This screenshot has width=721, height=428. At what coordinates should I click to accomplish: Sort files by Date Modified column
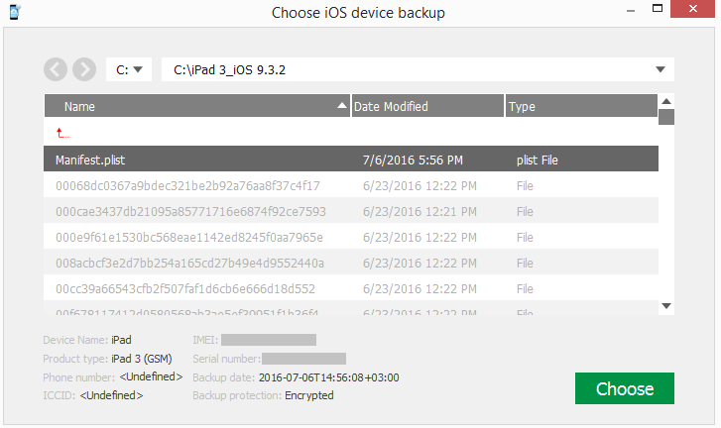tap(426, 106)
